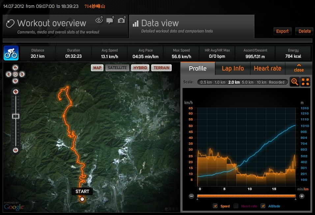315x215 pixels.
Task: Switch map to TERRAIN view
Action: point(161,68)
